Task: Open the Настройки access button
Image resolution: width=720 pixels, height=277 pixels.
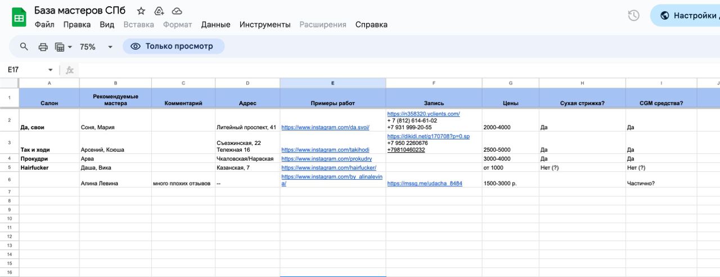Action: click(x=686, y=15)
